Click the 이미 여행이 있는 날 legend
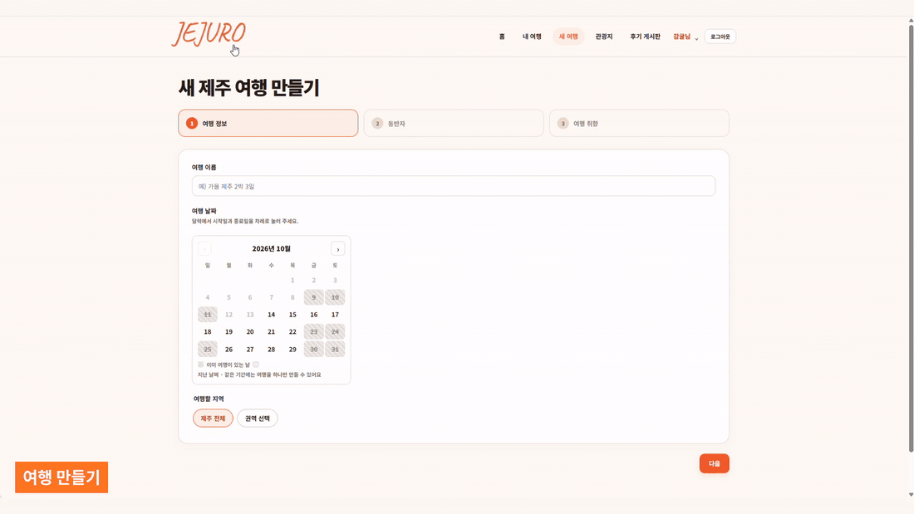The height and width of the screenshot is (514, 914). (x=228, y=365)
